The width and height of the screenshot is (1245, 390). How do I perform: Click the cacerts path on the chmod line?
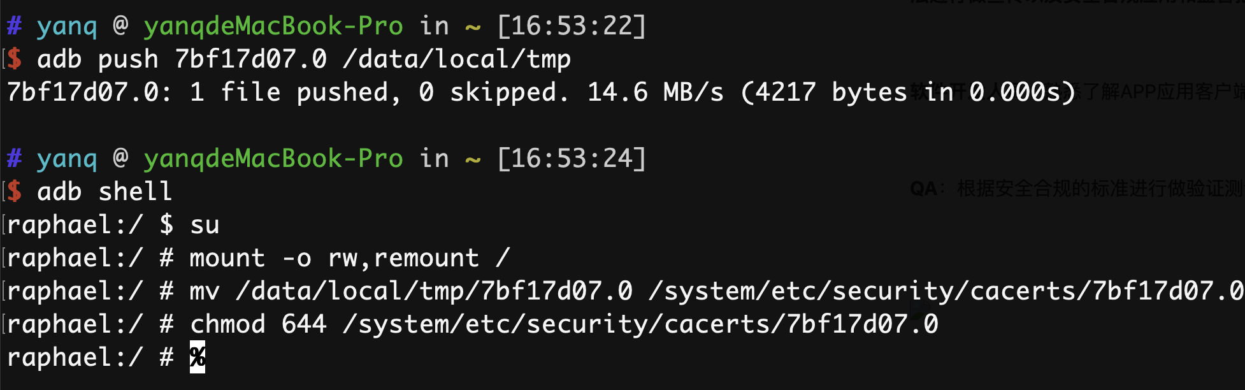tap(640, 324)
